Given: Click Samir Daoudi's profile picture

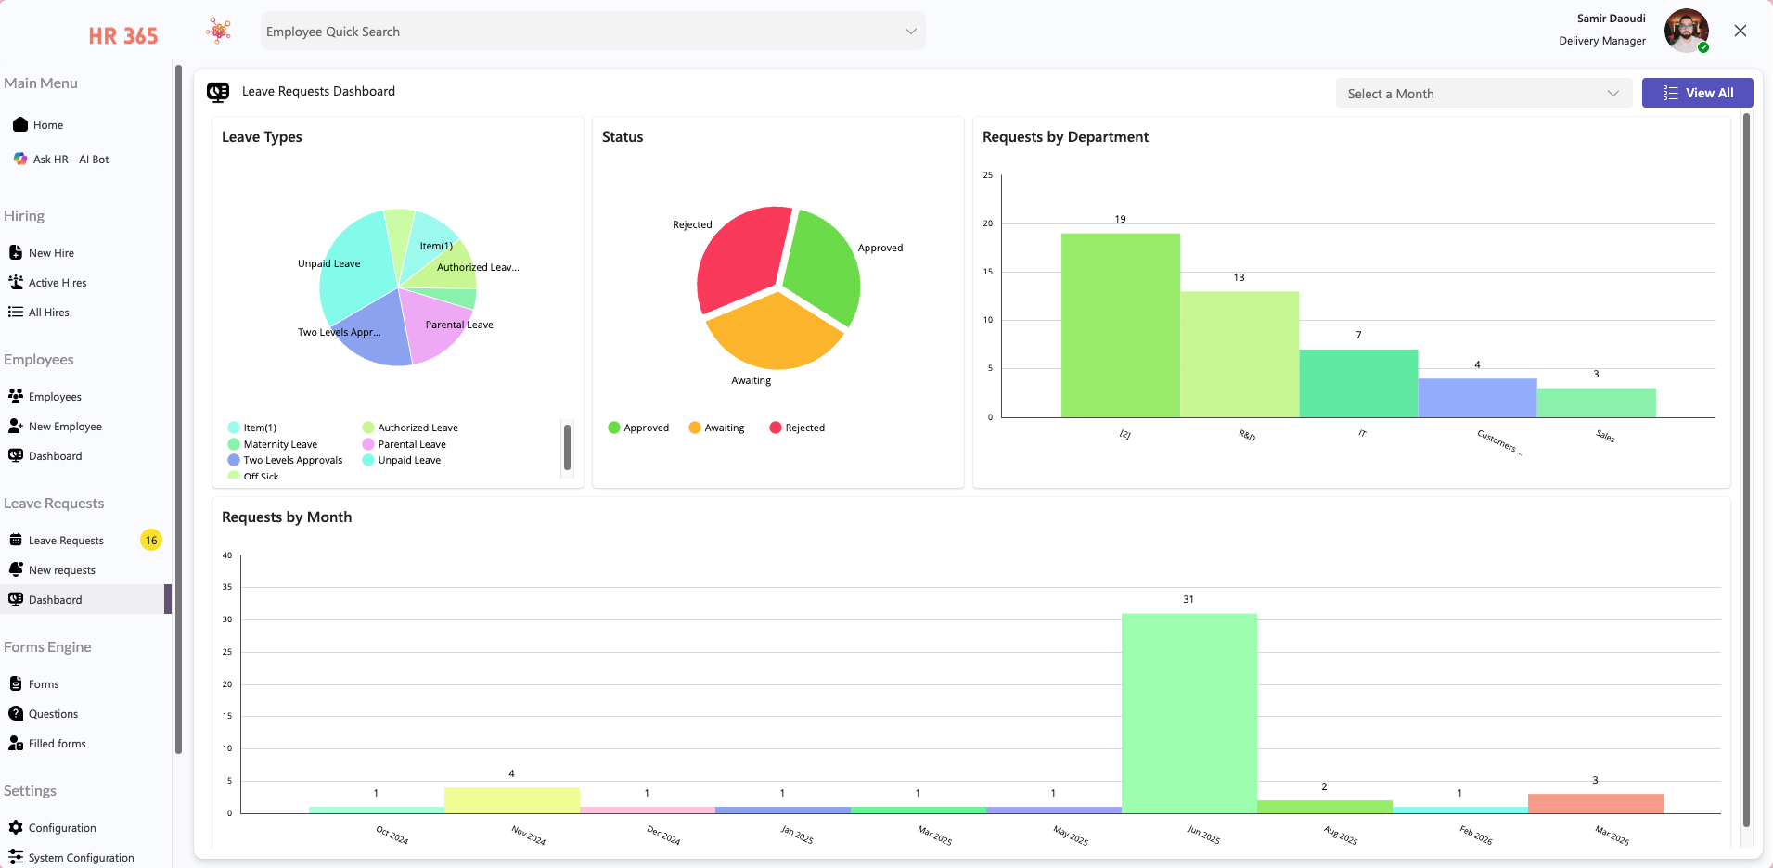Looking at the screenshot, I should click(1685, 31).
